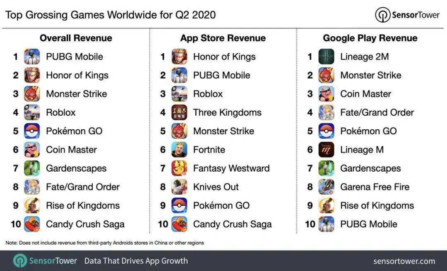Select the App Store Revenue column heading

tap(223, 38)
